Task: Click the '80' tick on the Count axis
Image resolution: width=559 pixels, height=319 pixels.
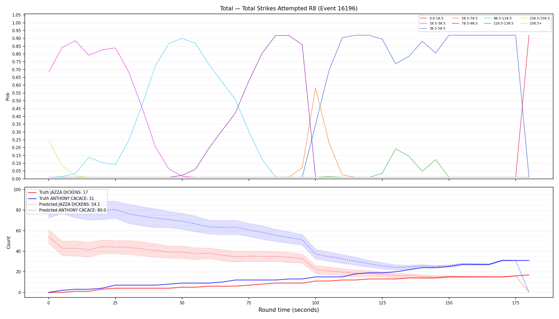Action: click(19, 210)
